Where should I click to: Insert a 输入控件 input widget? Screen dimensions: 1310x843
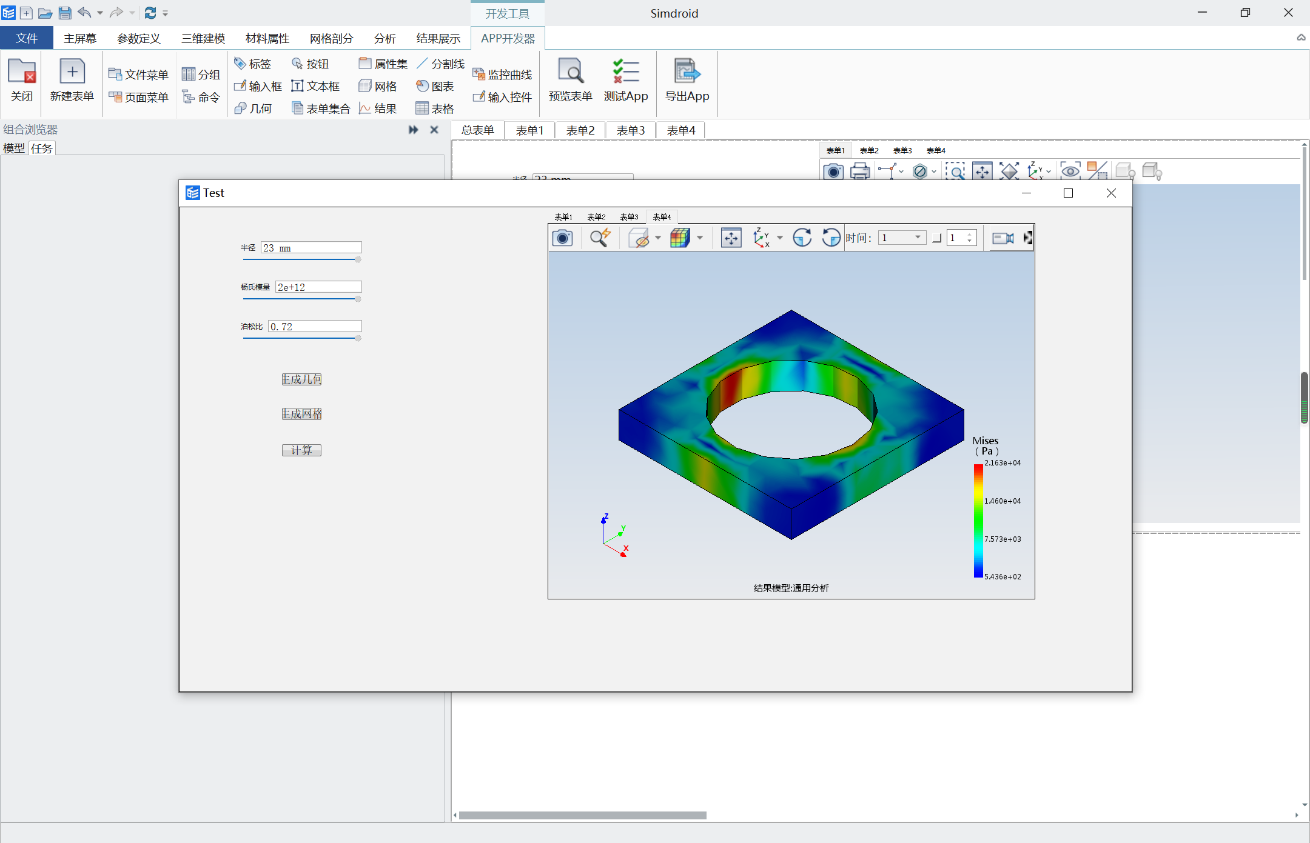502,97
